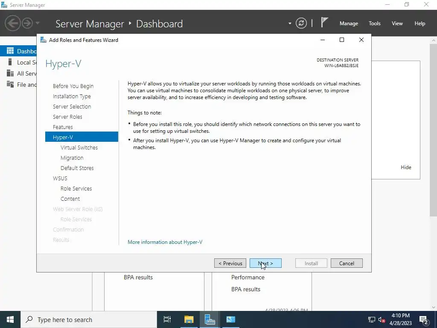Click muted speaker icon in tray
This screenshot has width=437, height=328.
(382, 319)
